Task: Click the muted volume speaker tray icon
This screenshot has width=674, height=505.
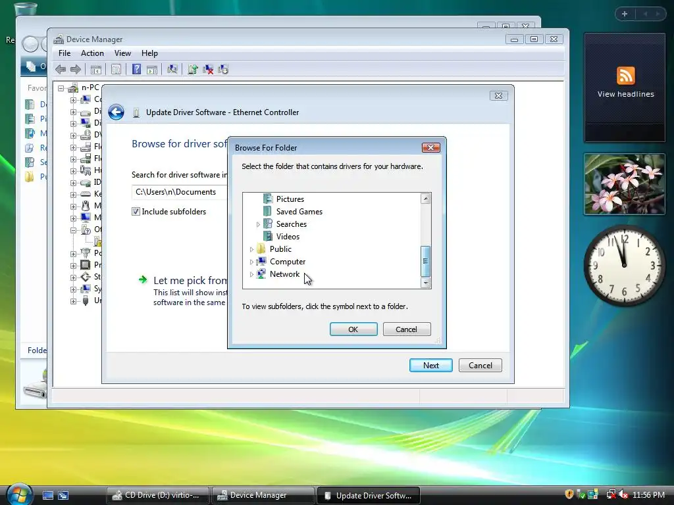Action: tap(623, 494)
